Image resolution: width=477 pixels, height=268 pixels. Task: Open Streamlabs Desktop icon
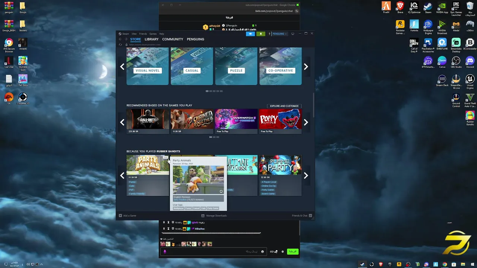(456, 45)
